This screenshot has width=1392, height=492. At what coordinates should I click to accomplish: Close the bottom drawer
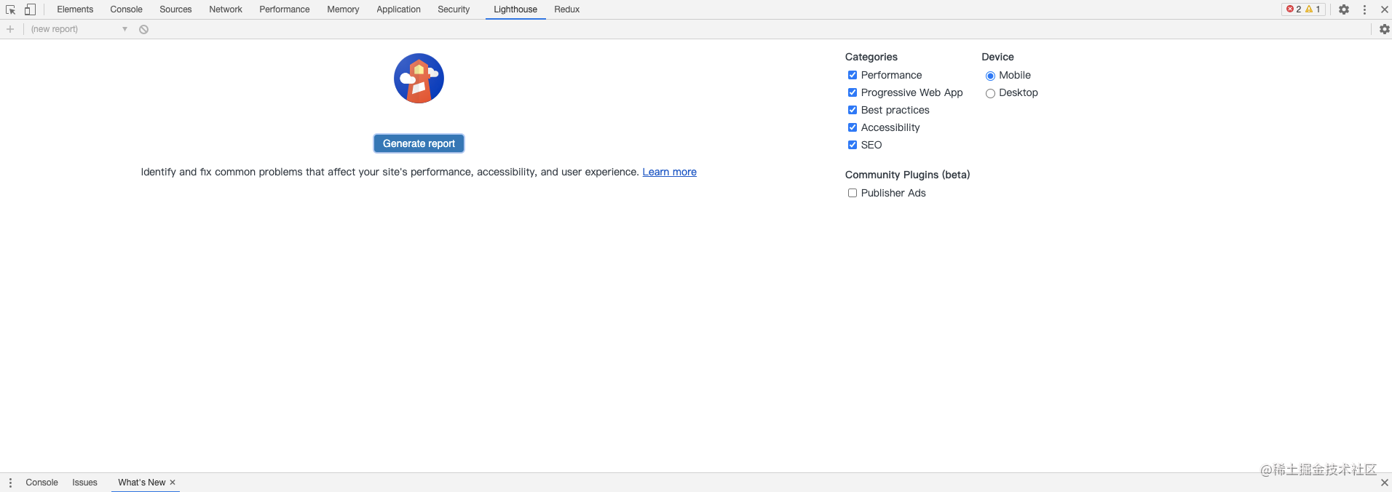tap(1384, 483)
